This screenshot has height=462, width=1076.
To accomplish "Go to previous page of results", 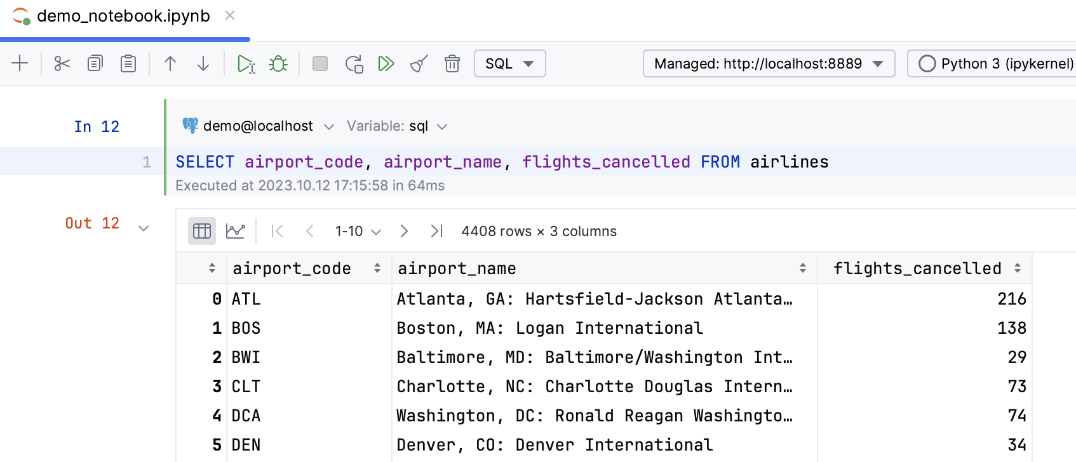I will (310, 231).
